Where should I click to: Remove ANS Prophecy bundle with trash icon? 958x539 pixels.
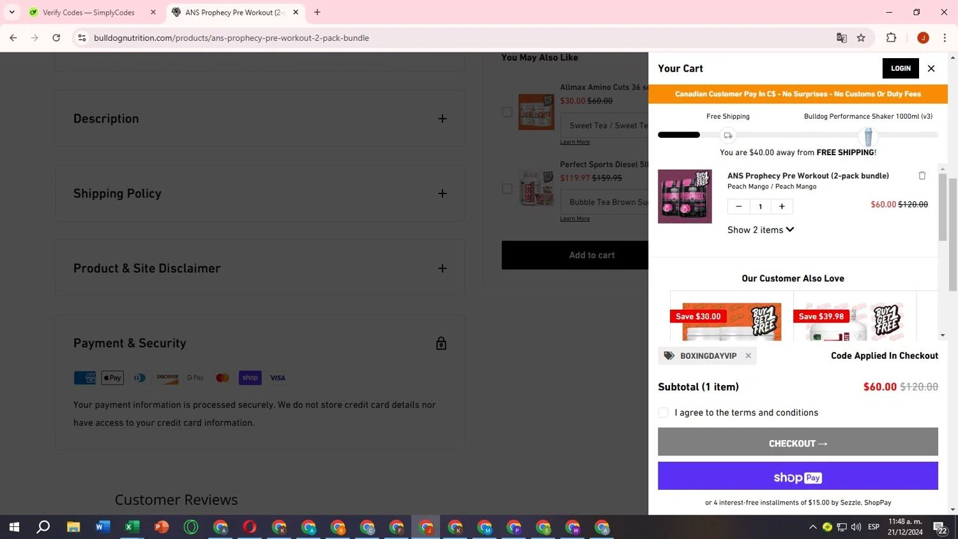pyautogui.click(x=922, y=176)
